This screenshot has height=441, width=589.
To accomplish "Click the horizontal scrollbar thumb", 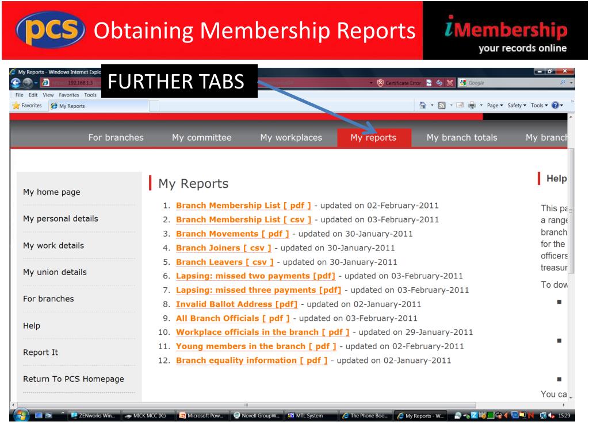I will [x=246, y=405].
